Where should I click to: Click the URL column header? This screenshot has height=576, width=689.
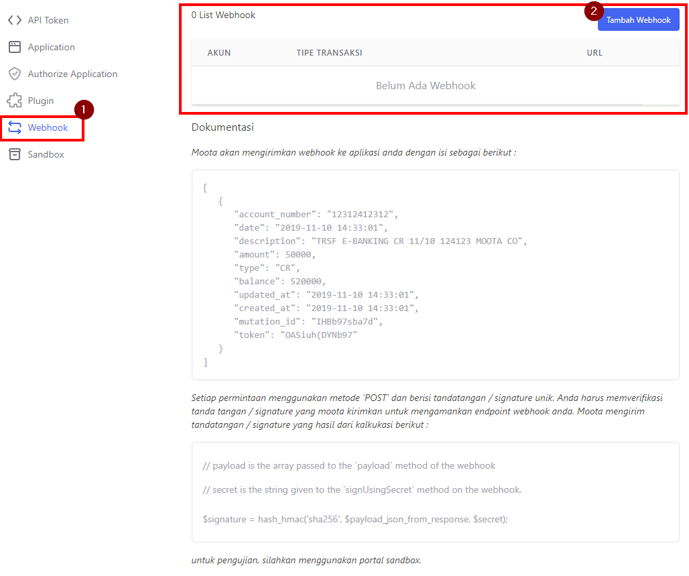coord(594,52)
